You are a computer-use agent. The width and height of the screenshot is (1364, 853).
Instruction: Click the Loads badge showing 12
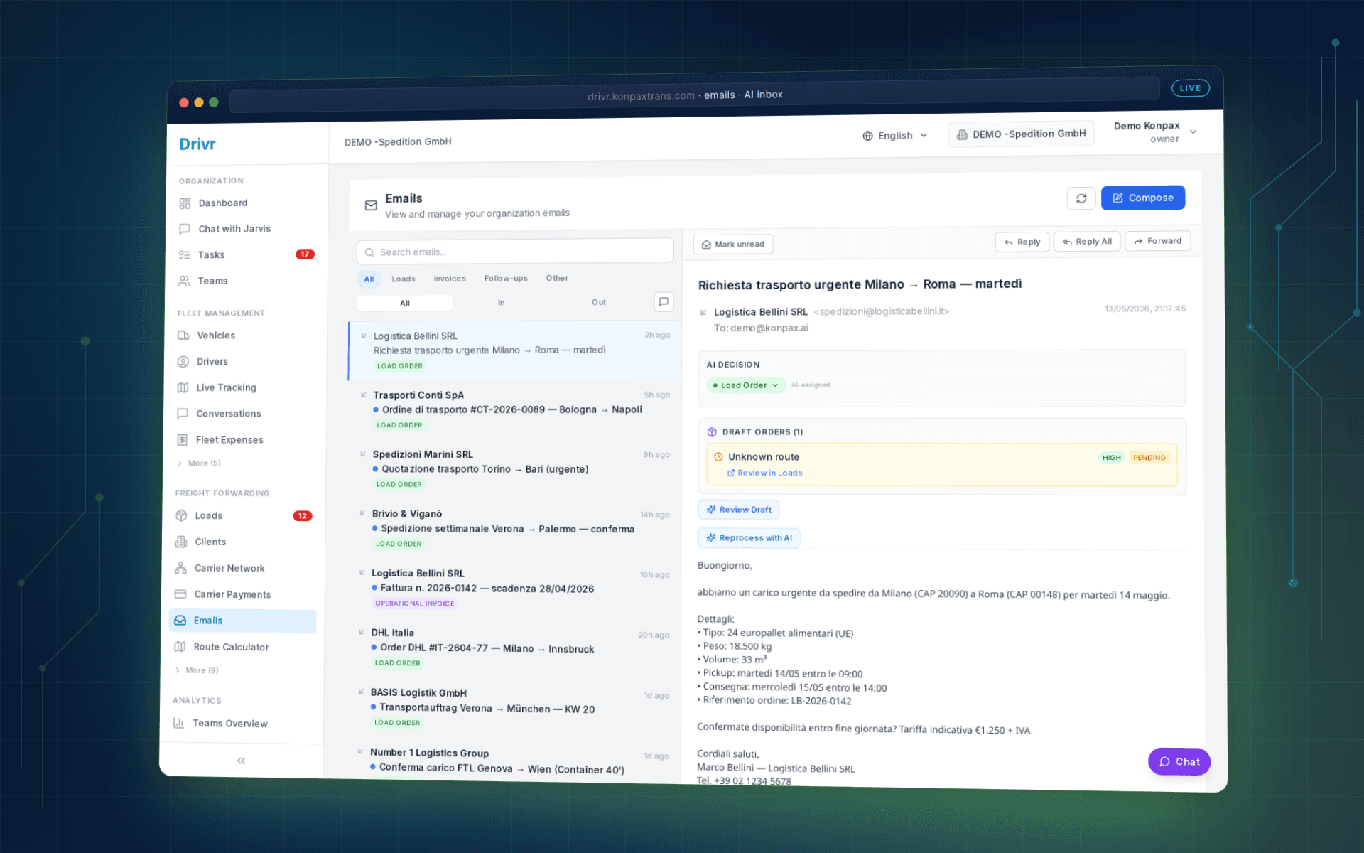pos(303,516)
